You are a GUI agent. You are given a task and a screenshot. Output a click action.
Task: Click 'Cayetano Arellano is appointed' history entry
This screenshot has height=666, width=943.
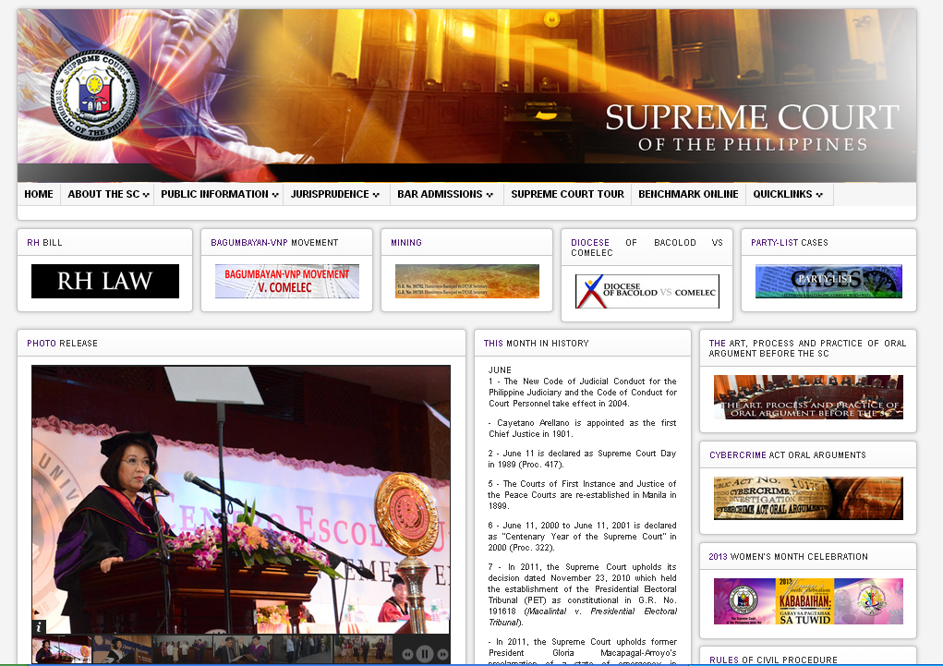click(582, 429)
